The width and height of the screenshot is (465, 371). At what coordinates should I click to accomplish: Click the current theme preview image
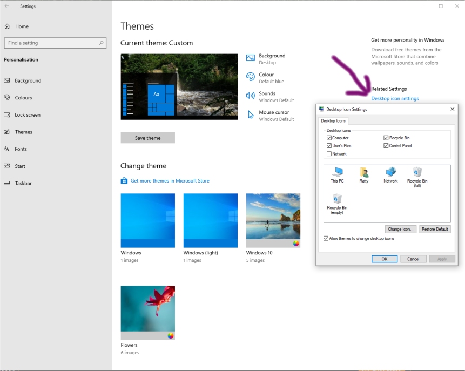179,86
